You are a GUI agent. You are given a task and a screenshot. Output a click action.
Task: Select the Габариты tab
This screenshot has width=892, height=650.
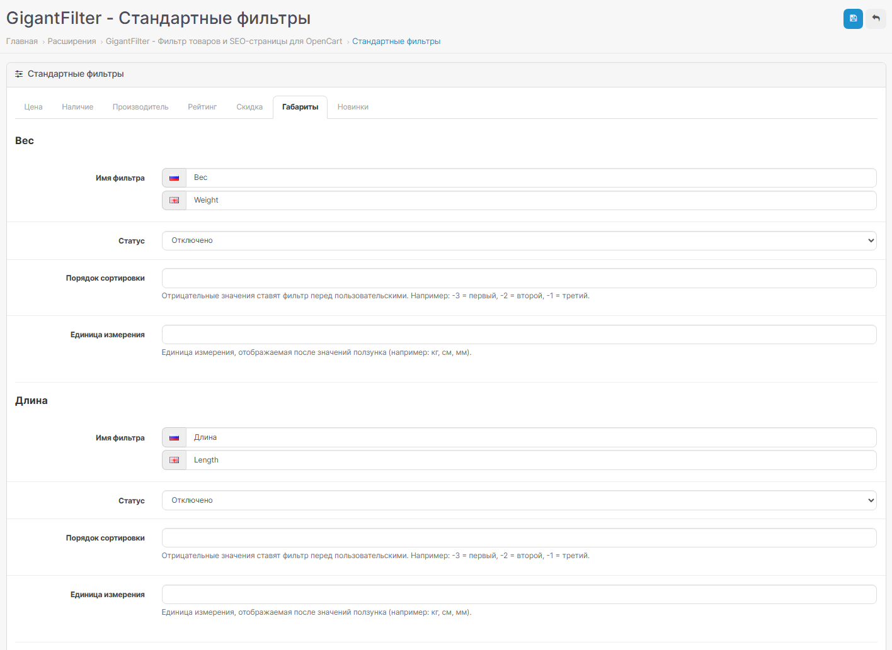tap(300, 107)
